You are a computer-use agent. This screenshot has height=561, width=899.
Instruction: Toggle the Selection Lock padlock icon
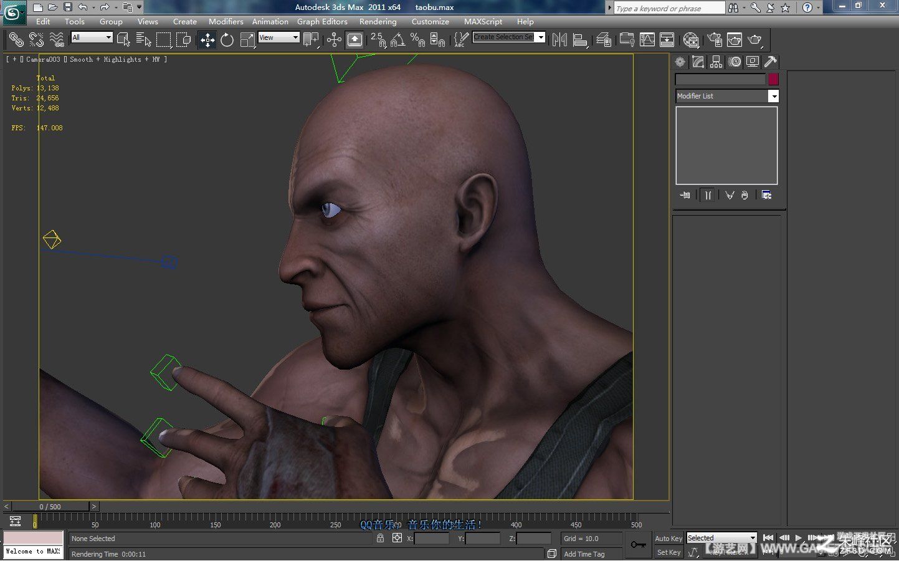pyautogui.click(x=380, y=538)
